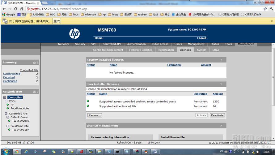
Task: Select the Controller node in Network Tree
Action: click(15, 97)
